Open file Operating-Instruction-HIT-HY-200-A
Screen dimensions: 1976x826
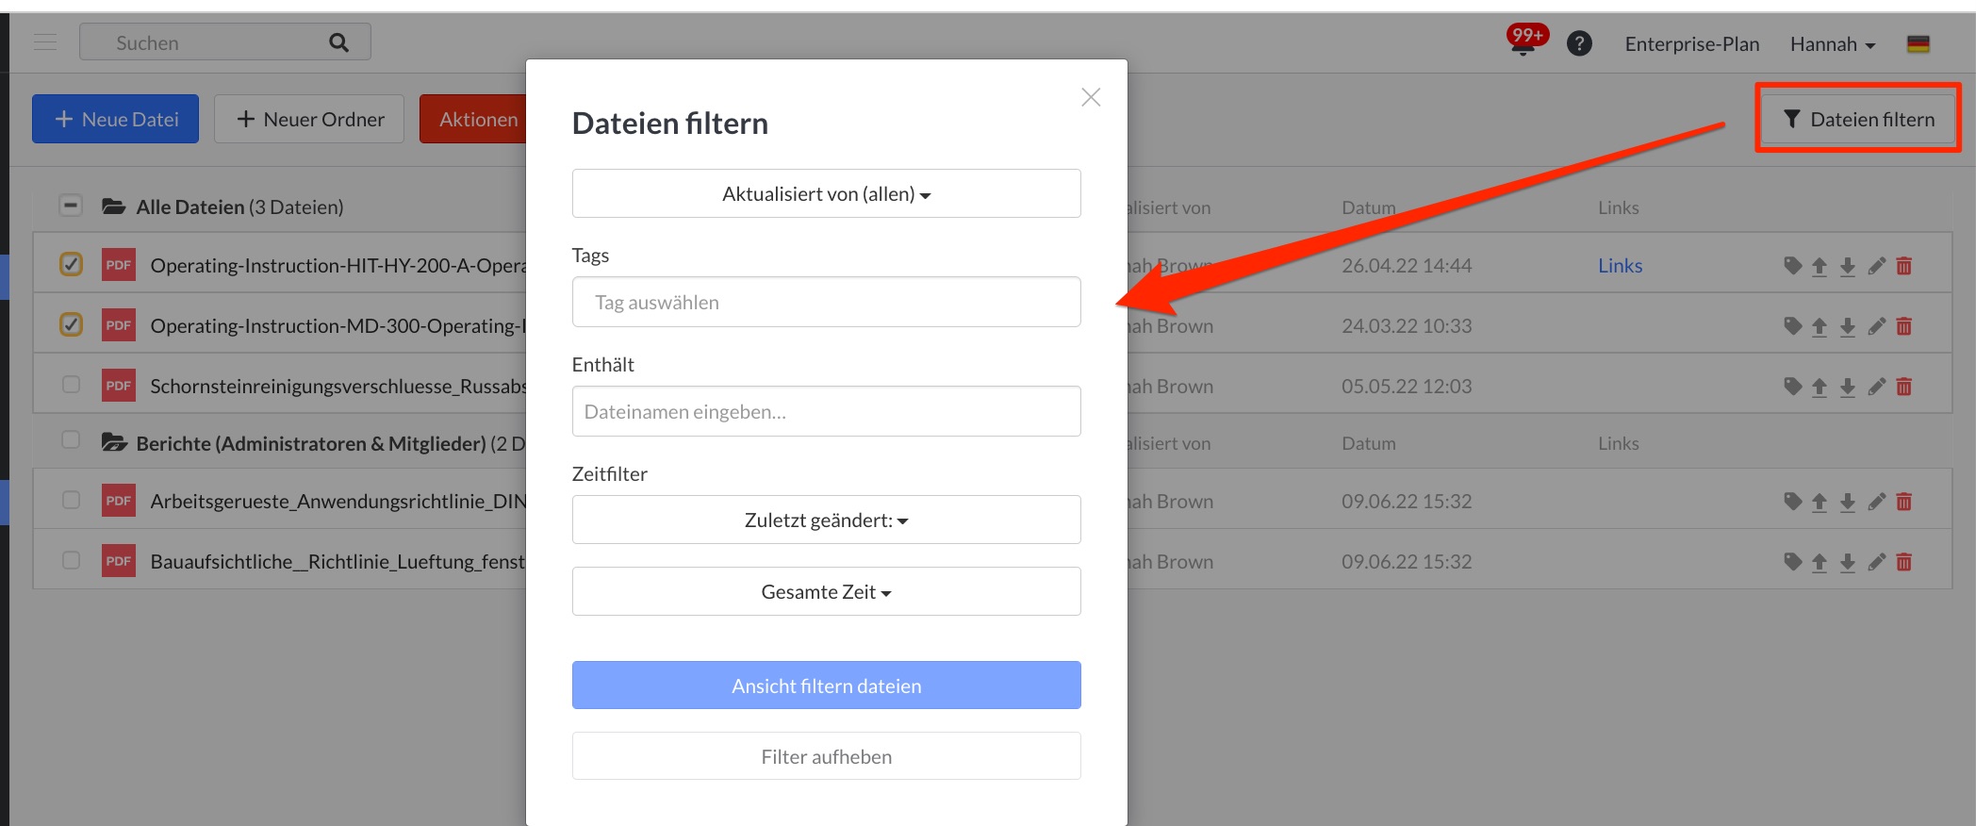[x=338, y=266]
